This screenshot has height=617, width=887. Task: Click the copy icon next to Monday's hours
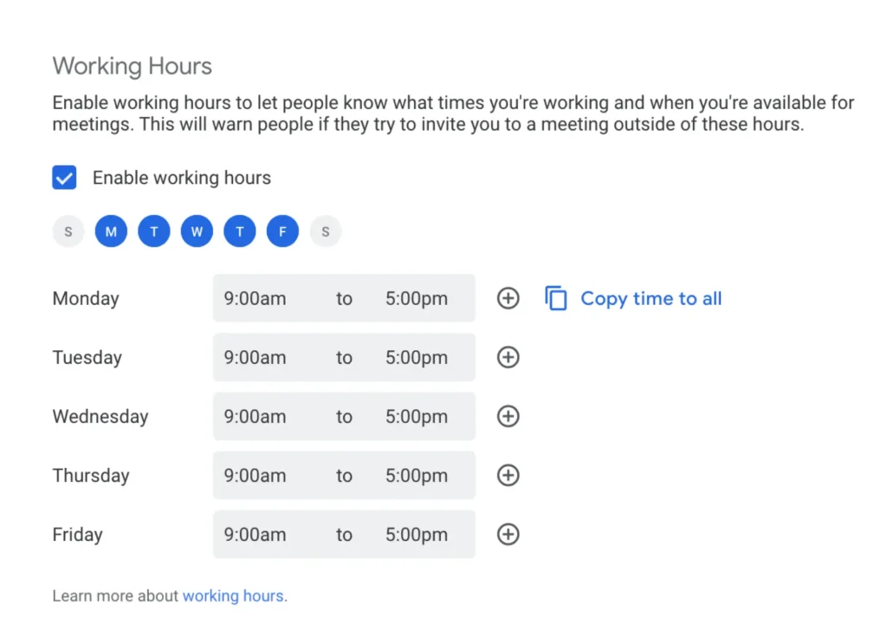556,297
